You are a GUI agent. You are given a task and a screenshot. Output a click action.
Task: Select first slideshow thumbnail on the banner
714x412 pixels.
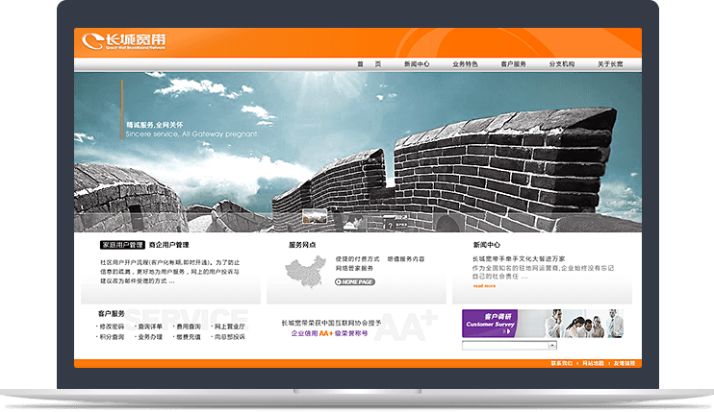(x=313, y=217)
